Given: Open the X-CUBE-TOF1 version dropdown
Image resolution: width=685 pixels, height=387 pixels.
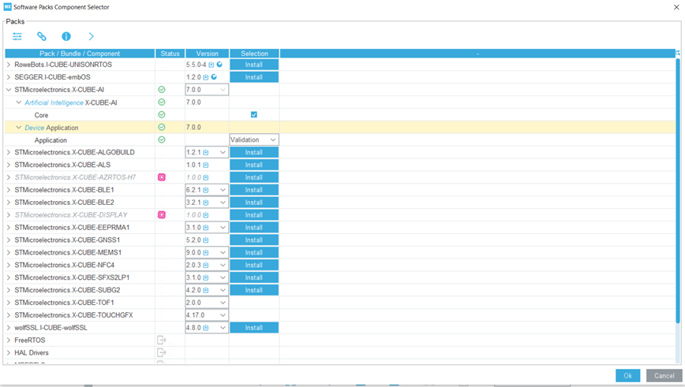Looking at the screenshot, I should click(x=207, y=303).
